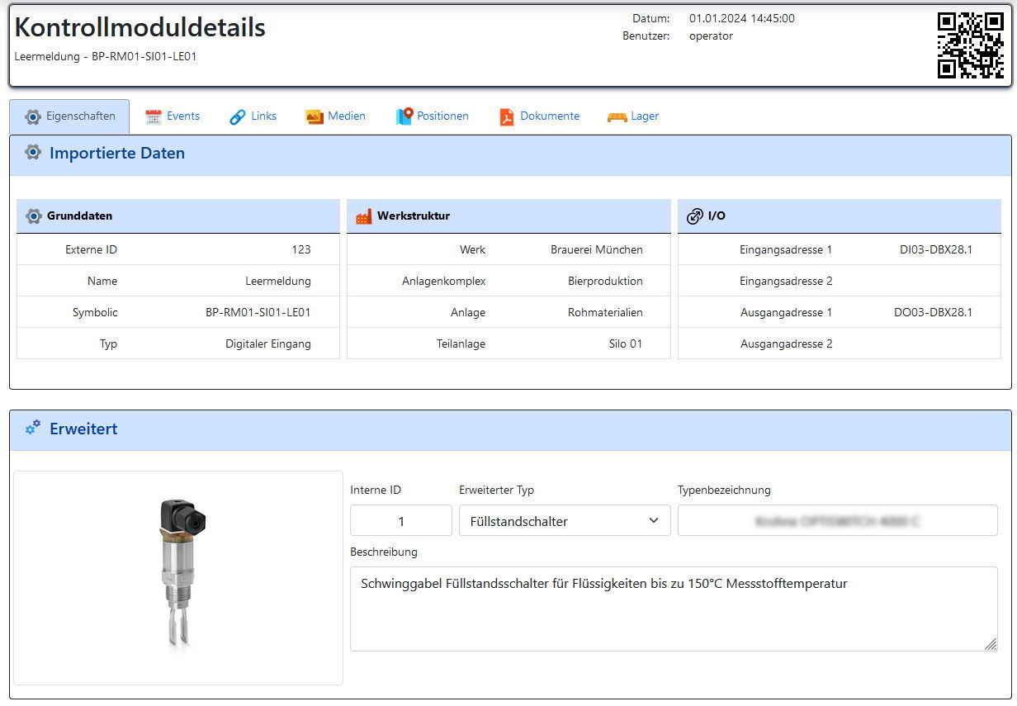This screenshot has height=706, width=1017.
Task: Click the gear icon beside Importierte Daten
Action: point(33,153)
